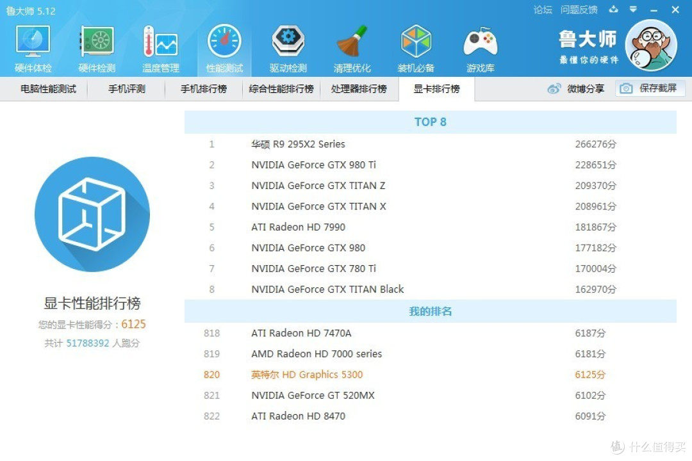Image resolution: width=692 pixels, height=461 pixels.
Task: Click the 6187分 score value
Action: click(590, 333)
